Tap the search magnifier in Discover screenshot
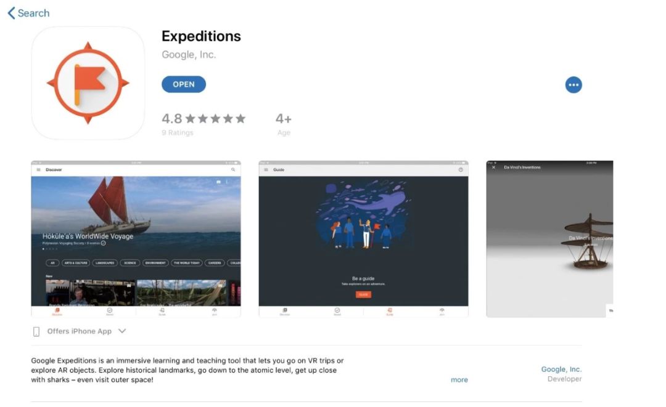 233,169
